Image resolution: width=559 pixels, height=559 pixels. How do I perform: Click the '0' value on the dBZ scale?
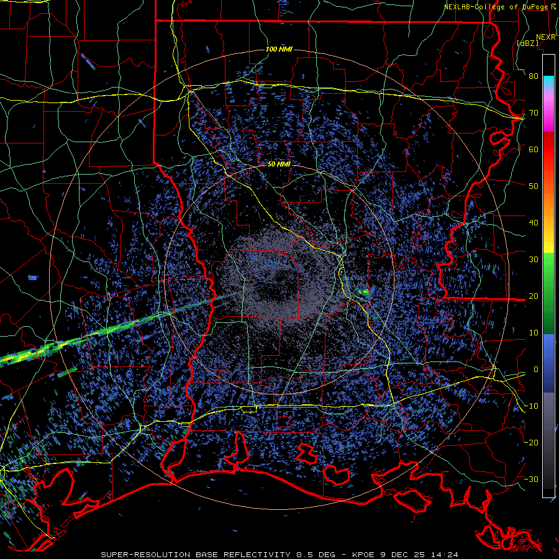pos(536,370)
